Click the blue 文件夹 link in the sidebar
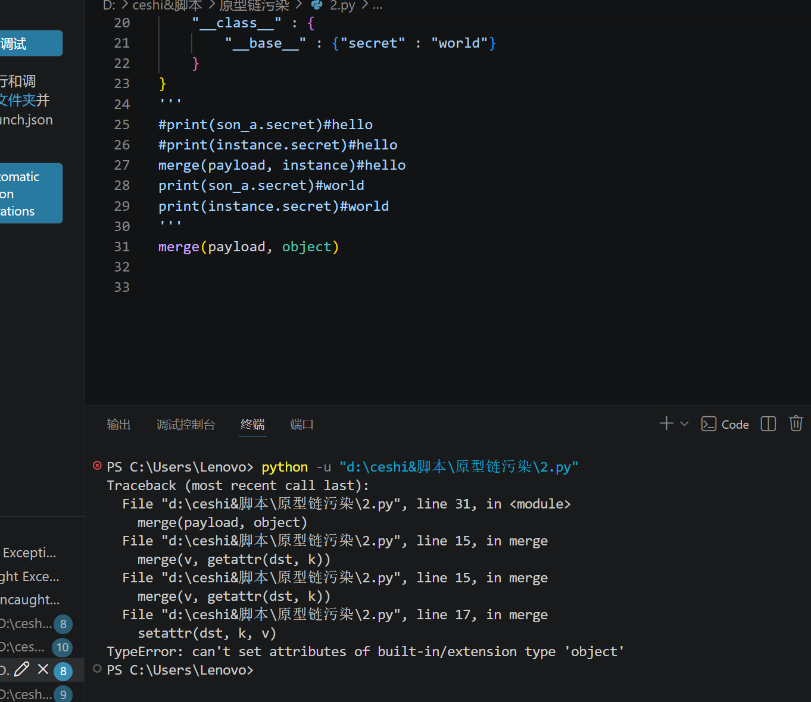The height and width of the screenshot is (702, 811). 17,100
